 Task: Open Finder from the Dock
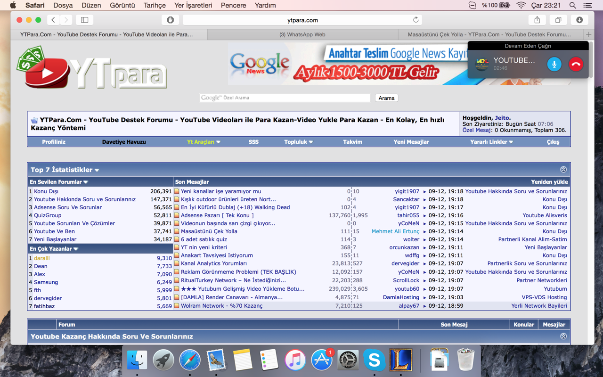coord(137,361)
